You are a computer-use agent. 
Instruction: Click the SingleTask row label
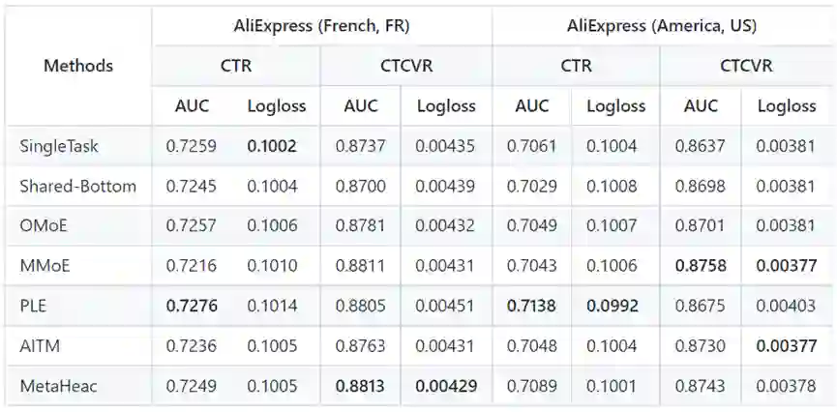(59, 146)
